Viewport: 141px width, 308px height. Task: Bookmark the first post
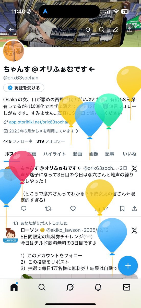(x=122, y=208)
